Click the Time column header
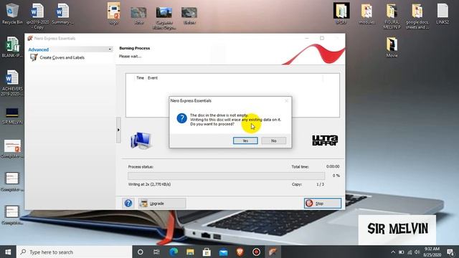Image resolution: width=459 pixels, height=258 pixels. coord(140,78)
